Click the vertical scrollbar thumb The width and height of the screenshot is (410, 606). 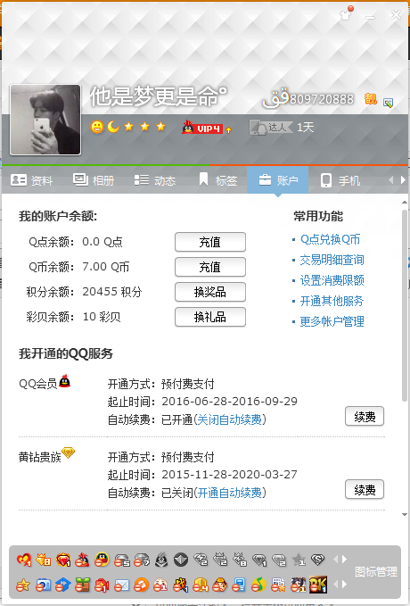(405, 305)
